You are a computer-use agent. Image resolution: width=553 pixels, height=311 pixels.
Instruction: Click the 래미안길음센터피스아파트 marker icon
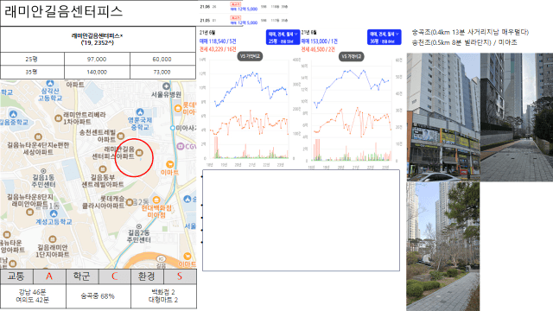(x=139, y=153)
